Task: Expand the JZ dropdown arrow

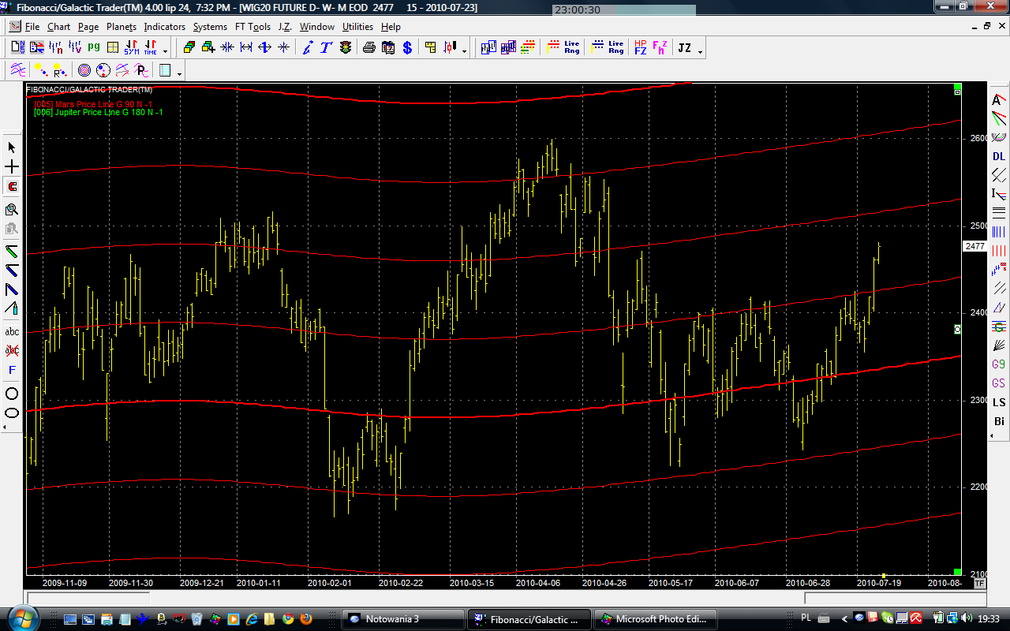Action: click(700, 52)
